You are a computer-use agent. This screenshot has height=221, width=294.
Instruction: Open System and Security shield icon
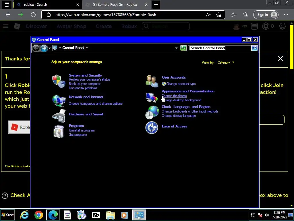pos(59,81)
